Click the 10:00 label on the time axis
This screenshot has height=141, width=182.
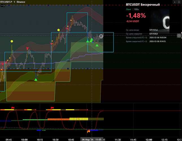pos(24,139)
